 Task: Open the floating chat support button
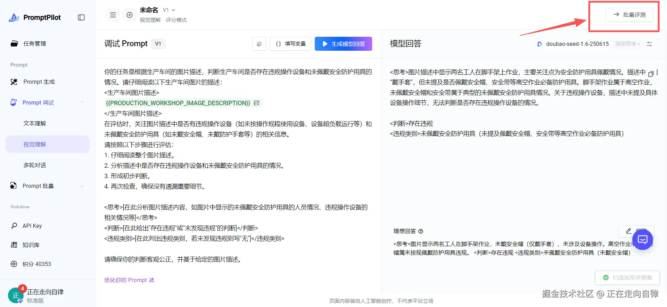643,239
